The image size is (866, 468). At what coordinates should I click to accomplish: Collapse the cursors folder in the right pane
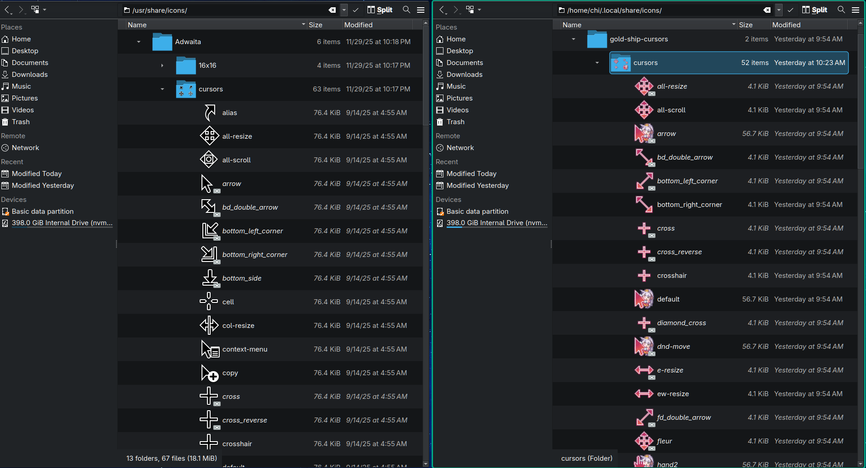(598, 63)
